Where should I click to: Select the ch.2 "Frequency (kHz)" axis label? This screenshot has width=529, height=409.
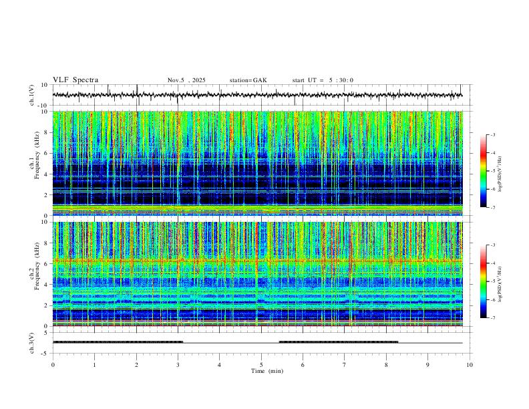[37, 266]
